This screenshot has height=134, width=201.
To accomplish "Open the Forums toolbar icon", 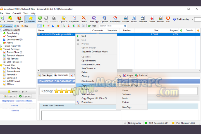I will tap(161, 19).
